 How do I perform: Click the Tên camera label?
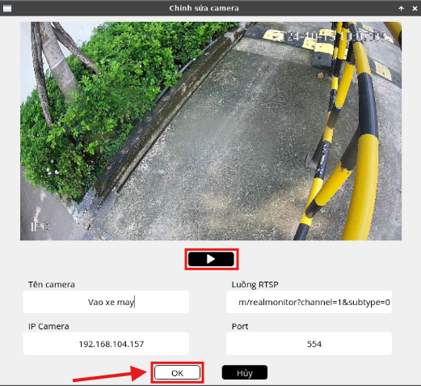(52, 285)
